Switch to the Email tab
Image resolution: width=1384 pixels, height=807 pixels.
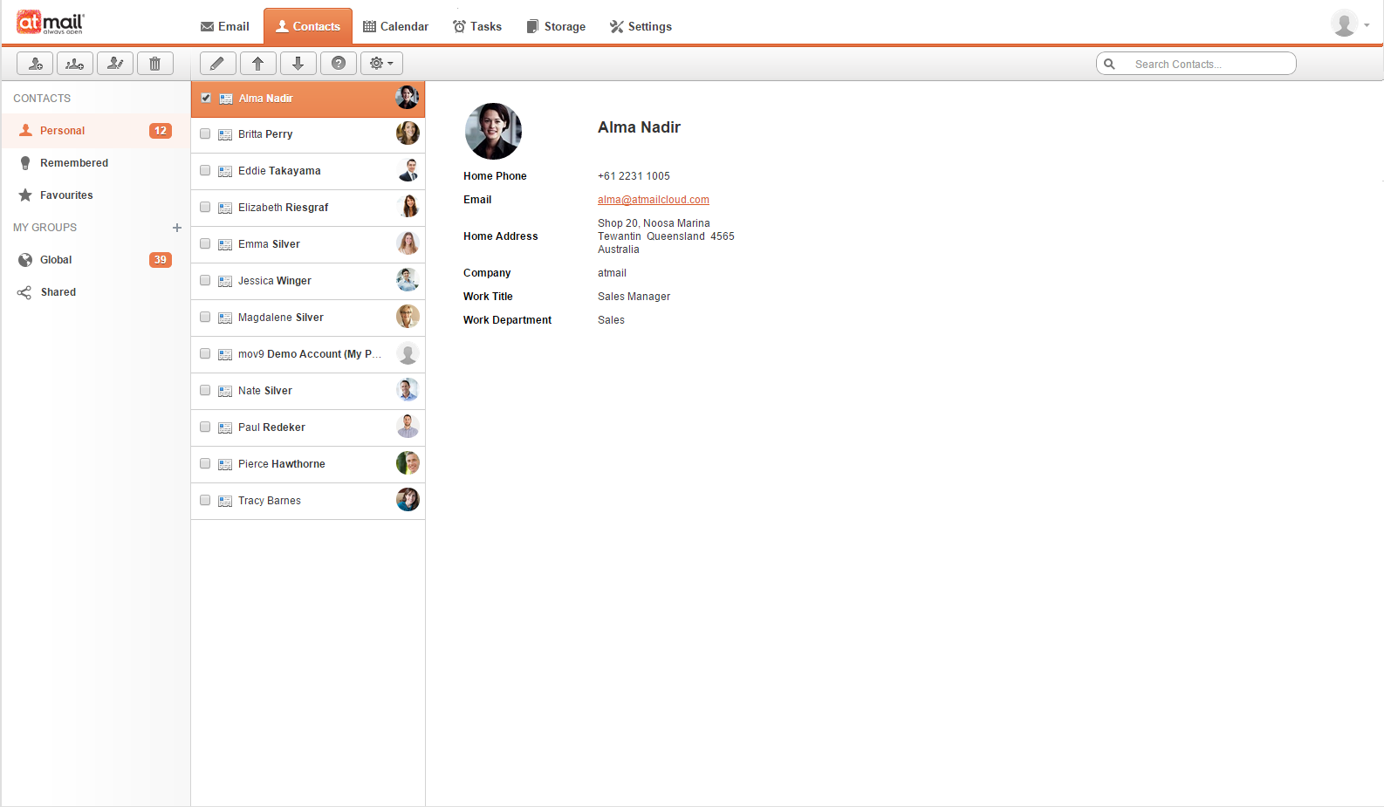[x=225, y=26]
